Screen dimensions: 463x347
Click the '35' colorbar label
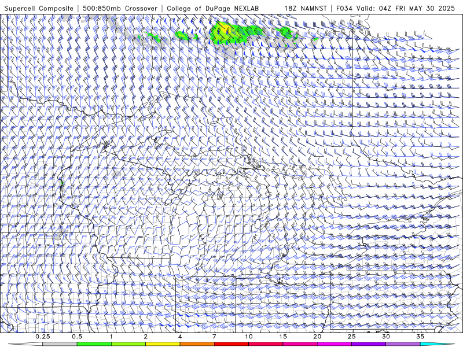pyautogui.click(x=420, y=337)
